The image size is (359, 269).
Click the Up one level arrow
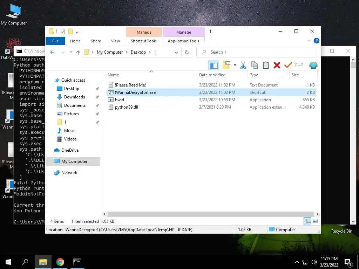(78, 52)
